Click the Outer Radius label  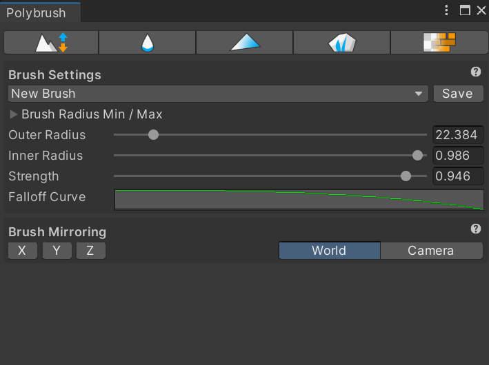tap(47, 135)
